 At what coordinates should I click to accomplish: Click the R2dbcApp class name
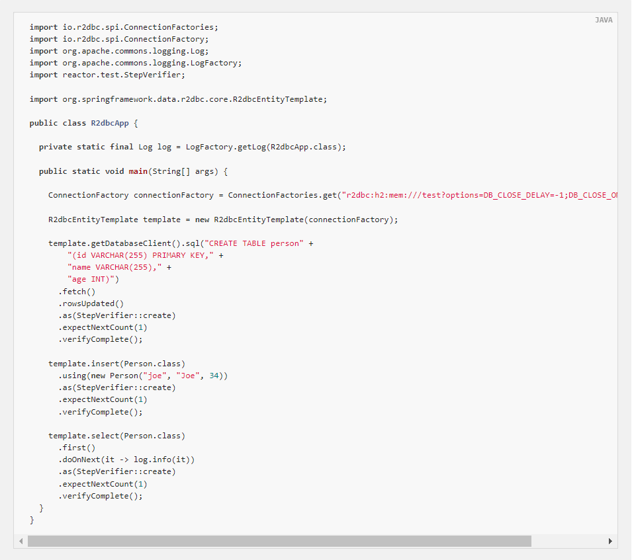109,123
